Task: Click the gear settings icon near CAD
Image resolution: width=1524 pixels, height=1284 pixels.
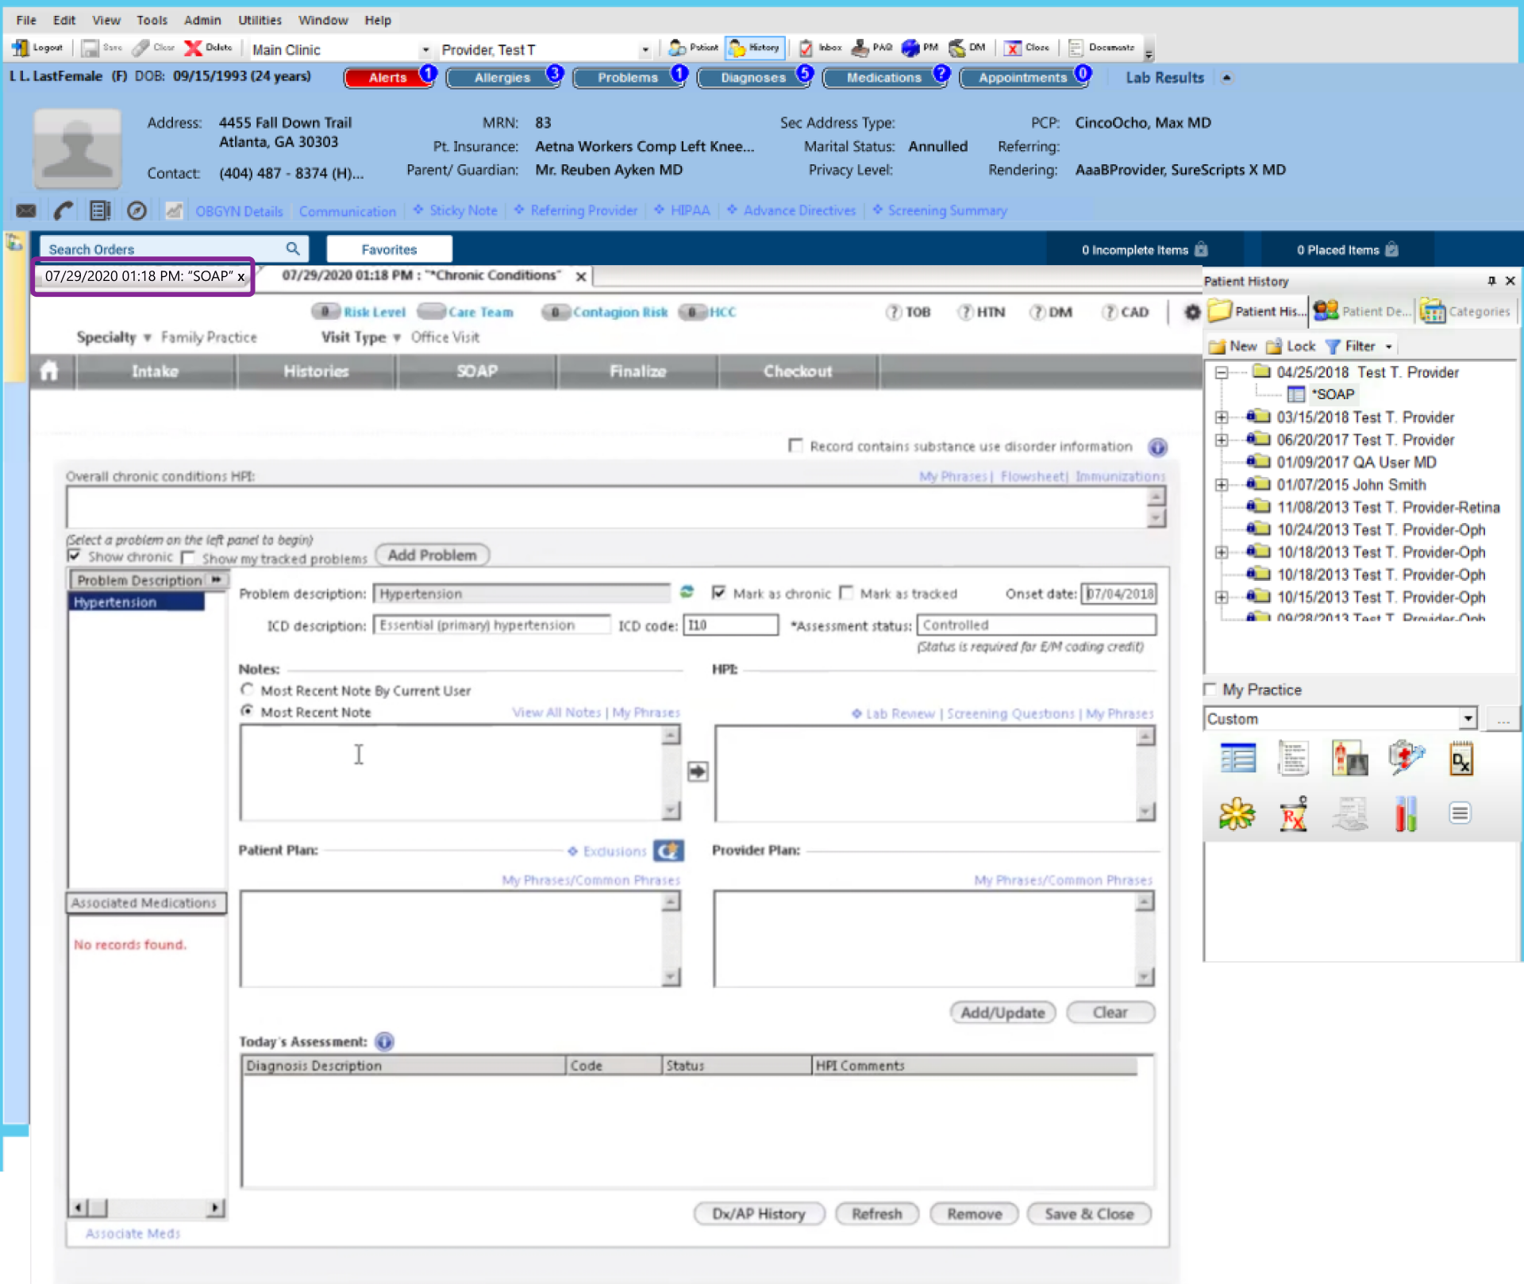Action: [x=1191, y=313]
